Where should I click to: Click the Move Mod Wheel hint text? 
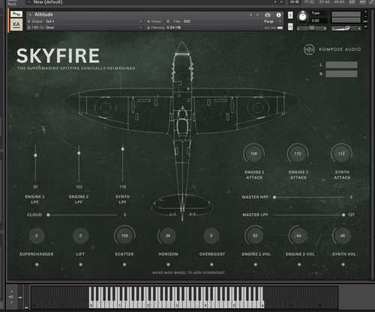coord(188,272)
